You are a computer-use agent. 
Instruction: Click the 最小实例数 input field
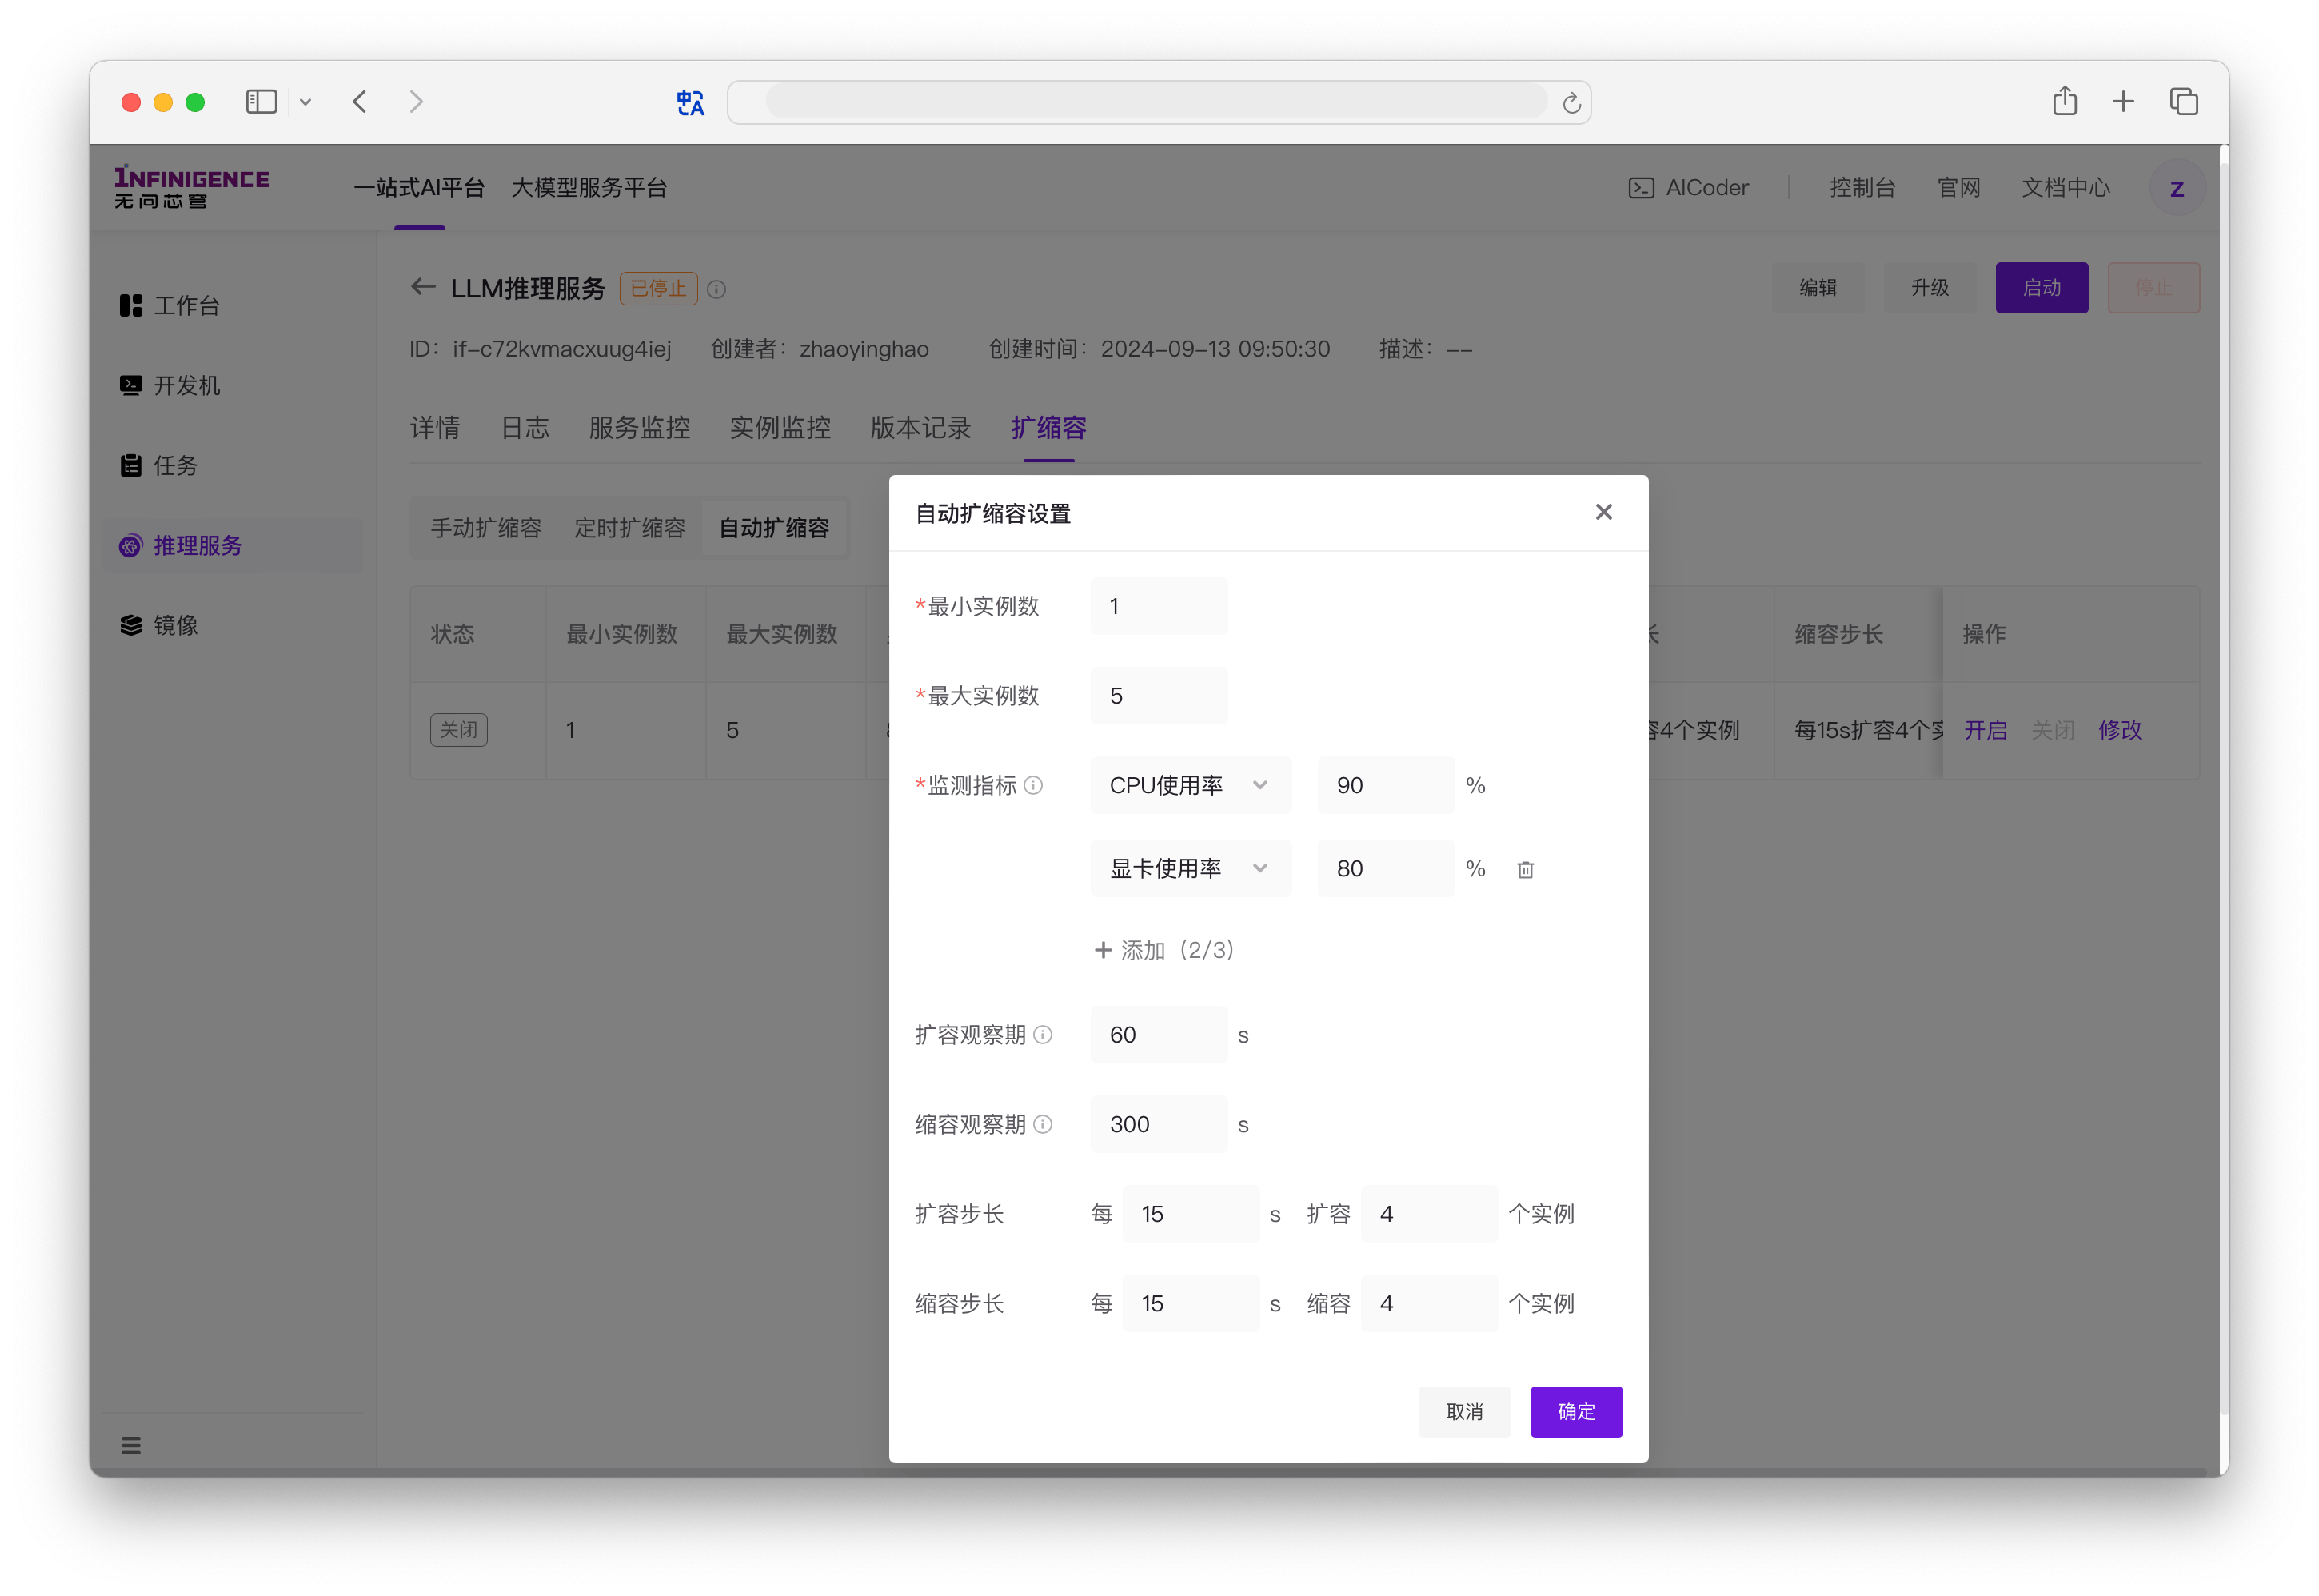[1159, 606]
